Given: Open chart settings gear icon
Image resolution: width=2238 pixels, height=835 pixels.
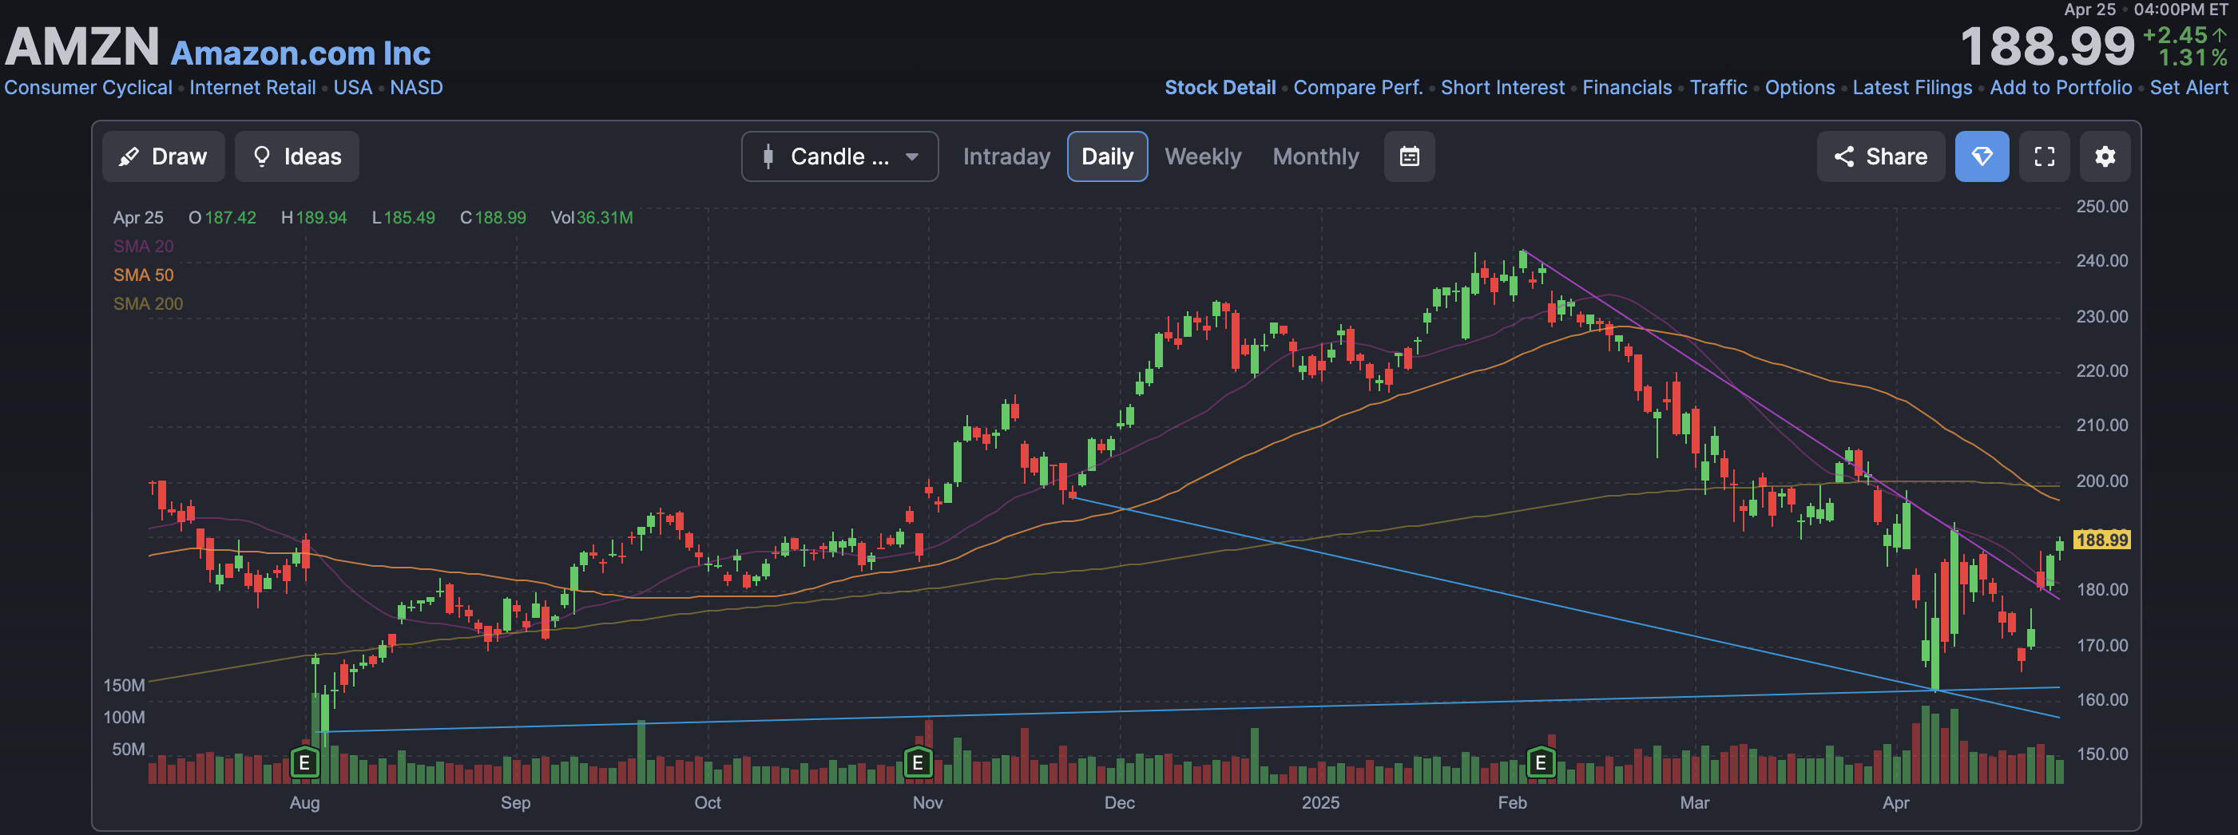Looking at the screenshot, I should (x=2104, y=156).
